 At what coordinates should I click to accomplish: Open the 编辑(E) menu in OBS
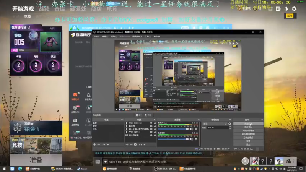(105, 36)
